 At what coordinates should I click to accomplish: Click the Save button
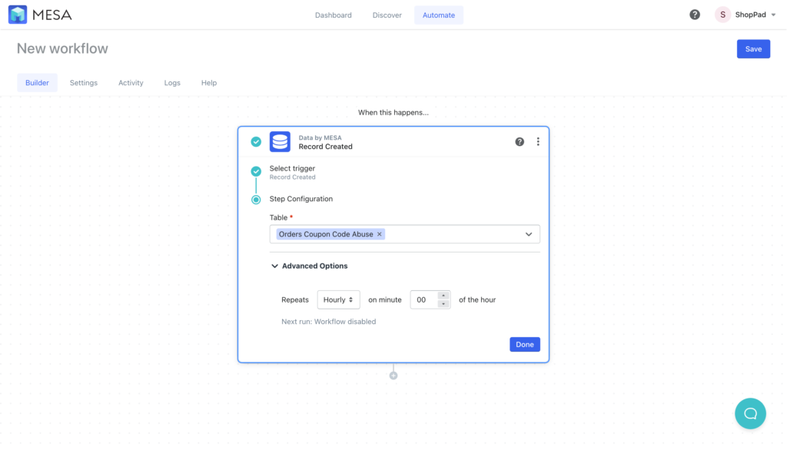click(753, 48)
